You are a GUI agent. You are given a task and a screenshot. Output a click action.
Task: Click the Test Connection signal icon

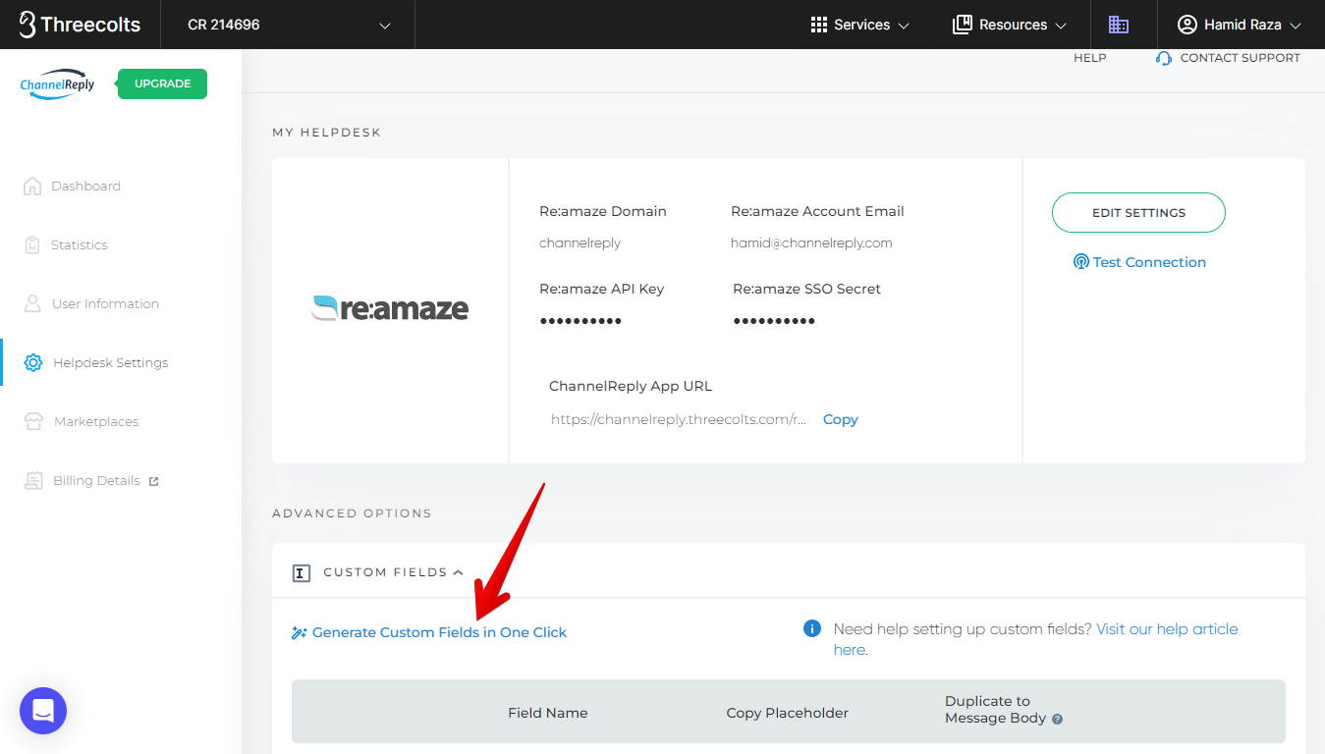click(1081, 262)
